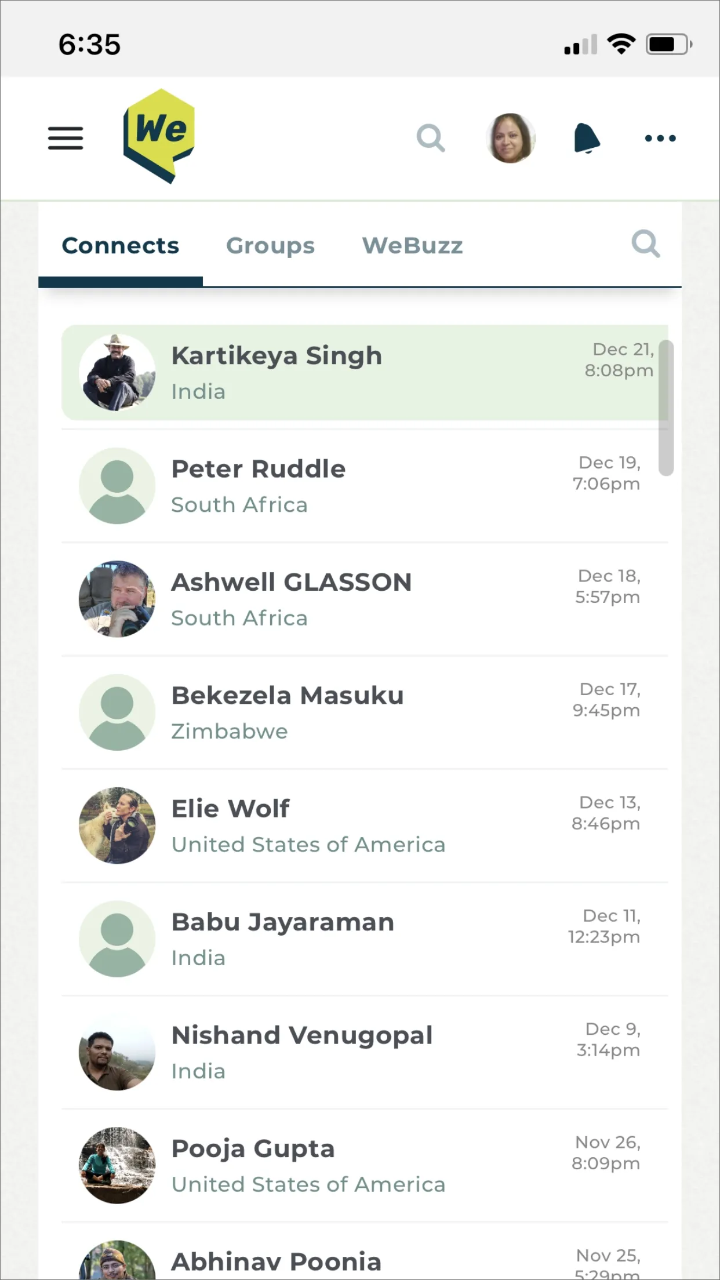Open the chat with Ashwell GLASSON

click(x=365, y=599)
